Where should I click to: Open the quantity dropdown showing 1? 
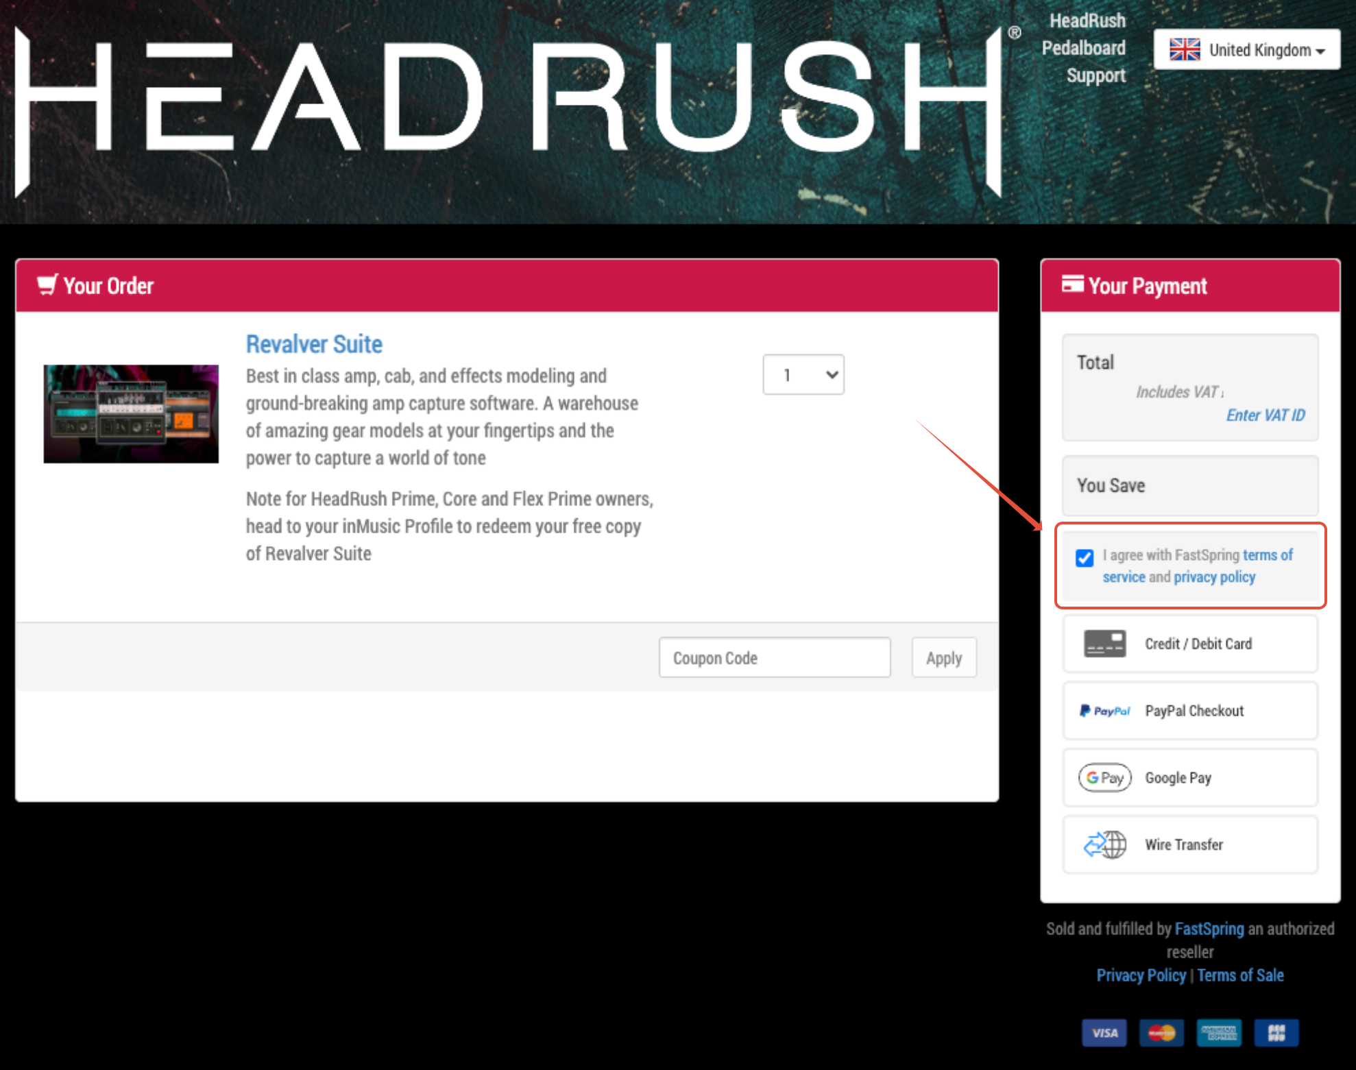[803, 374]
